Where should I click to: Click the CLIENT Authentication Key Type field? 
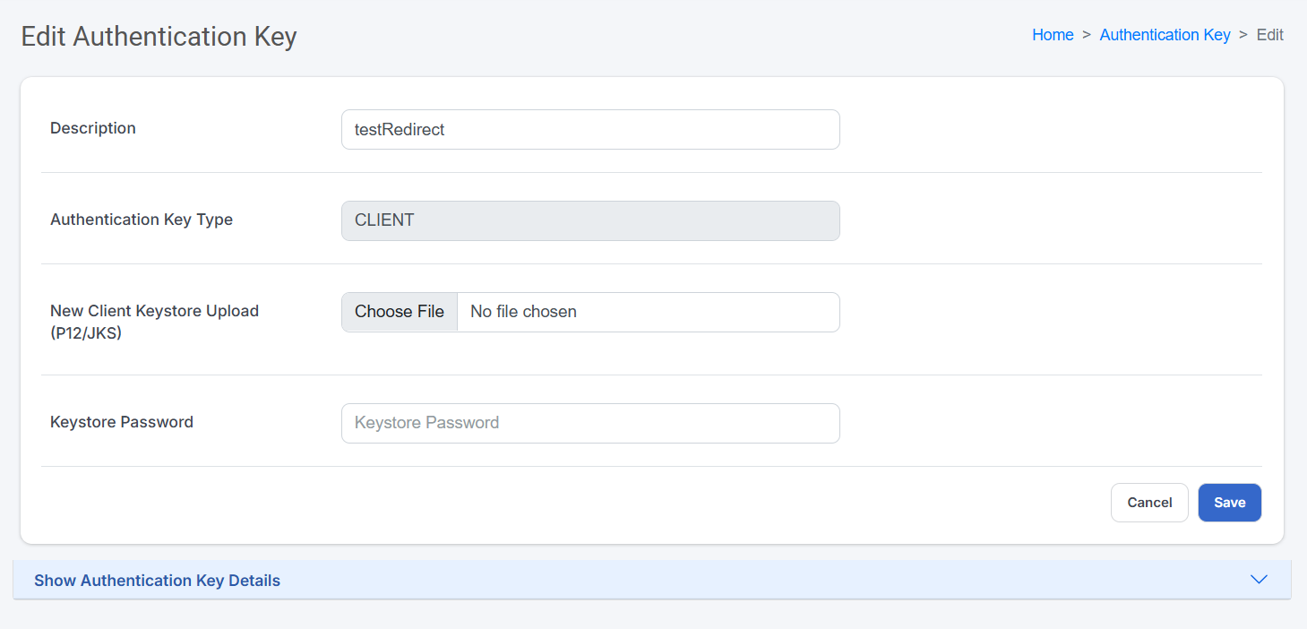pos(589,220)
